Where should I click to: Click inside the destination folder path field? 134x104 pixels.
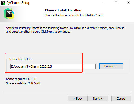[53, 66]
